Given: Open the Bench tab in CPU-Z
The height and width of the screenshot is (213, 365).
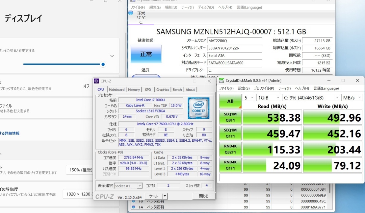Looking at the screenshot, I should click(x=177, y=90).
